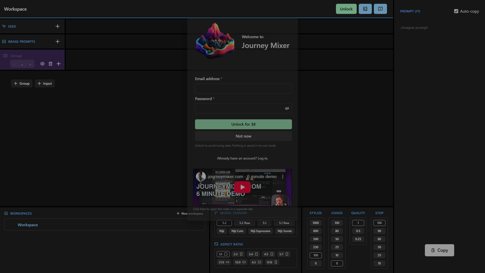The height and width of the screenshot is (273, 485).
Task: Set Stylize to 0
Action: 316,263
